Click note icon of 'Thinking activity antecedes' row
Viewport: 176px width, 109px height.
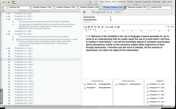click(13, 22)
